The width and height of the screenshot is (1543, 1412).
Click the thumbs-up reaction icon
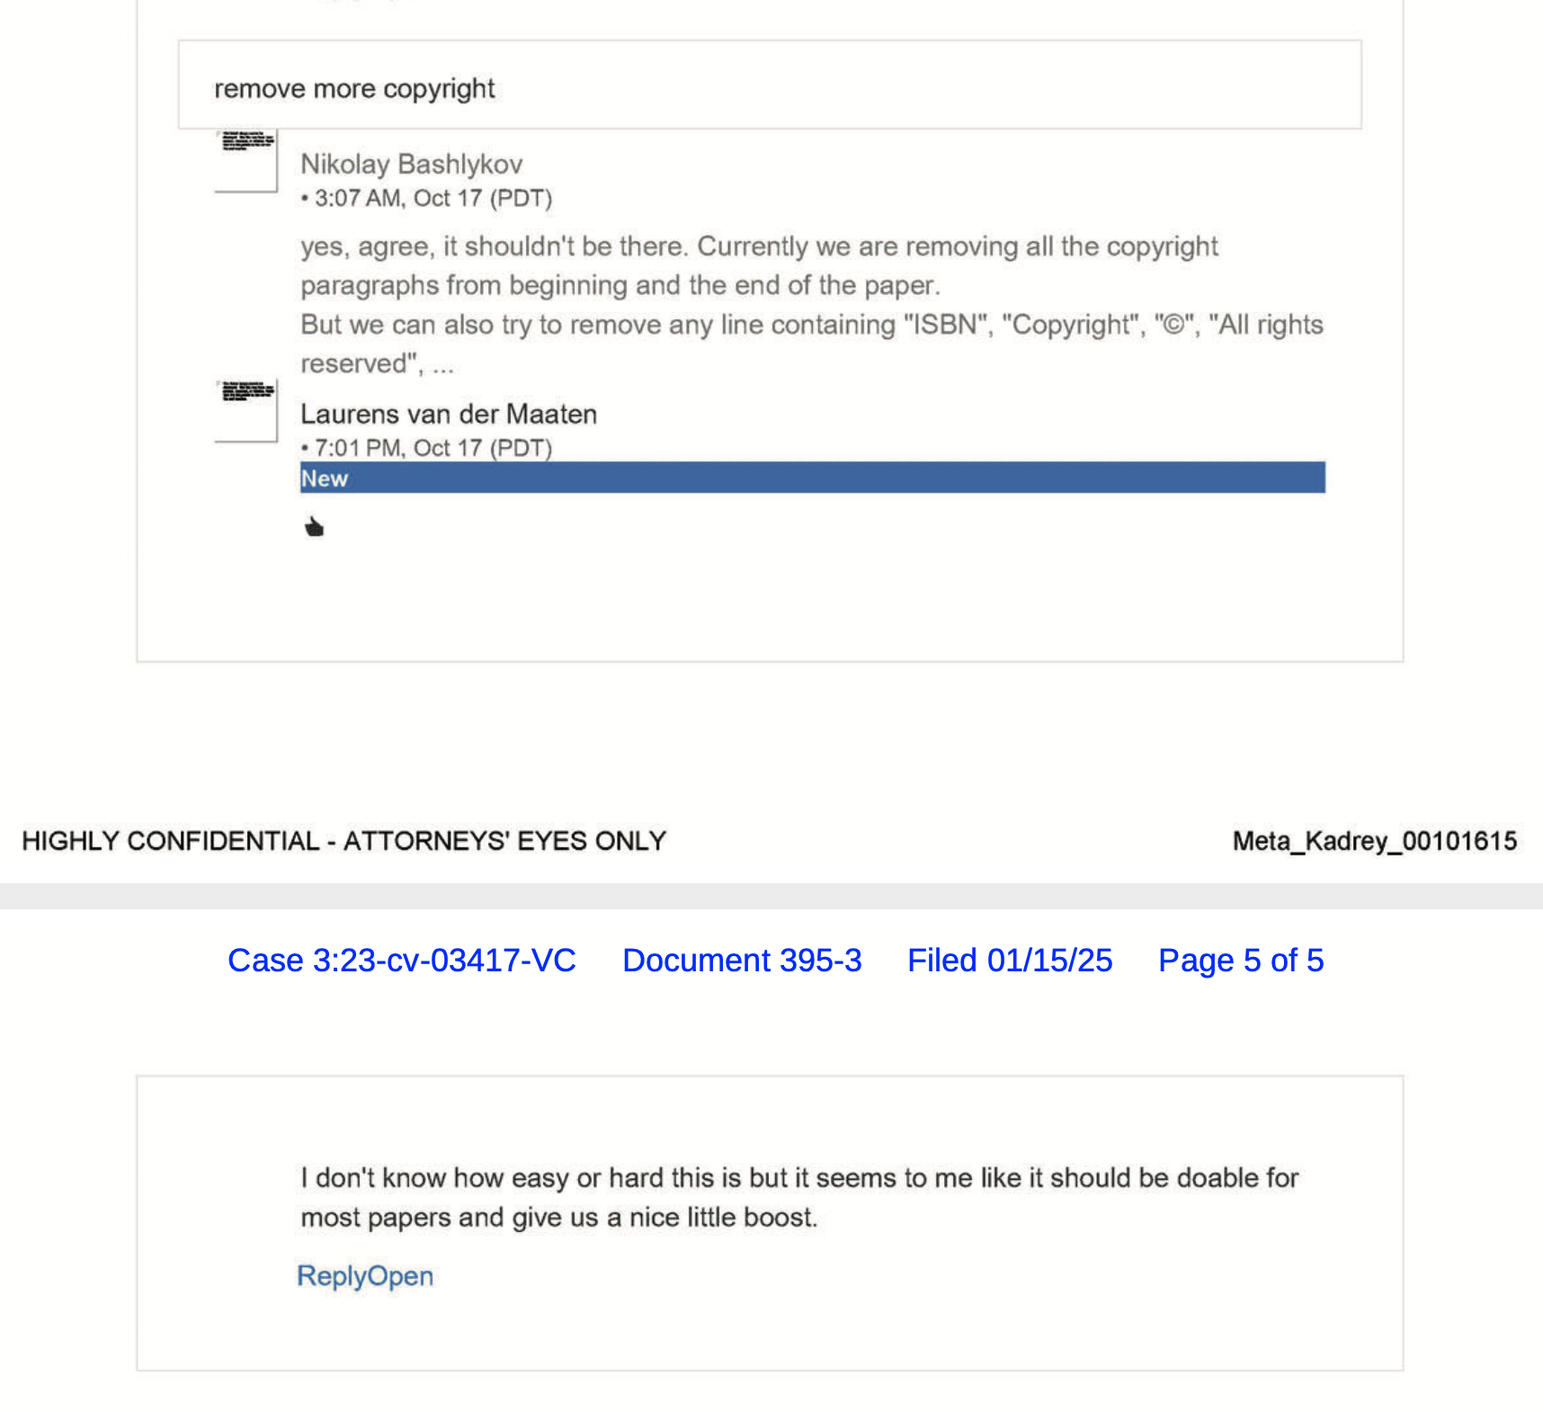[314, 527]
